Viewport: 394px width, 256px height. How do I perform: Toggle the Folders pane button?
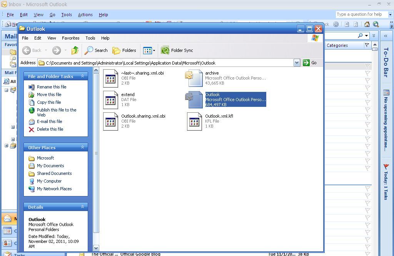point(124,50)
